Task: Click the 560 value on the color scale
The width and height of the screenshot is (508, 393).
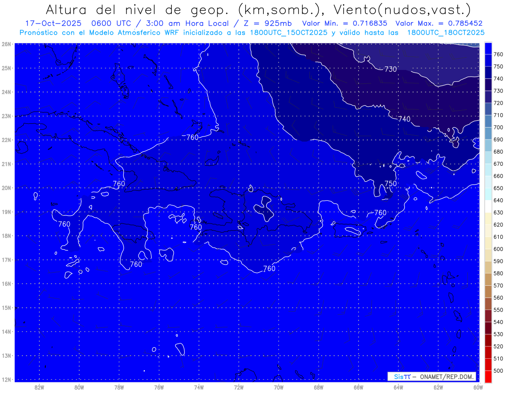Action: (x=498, y=298)
